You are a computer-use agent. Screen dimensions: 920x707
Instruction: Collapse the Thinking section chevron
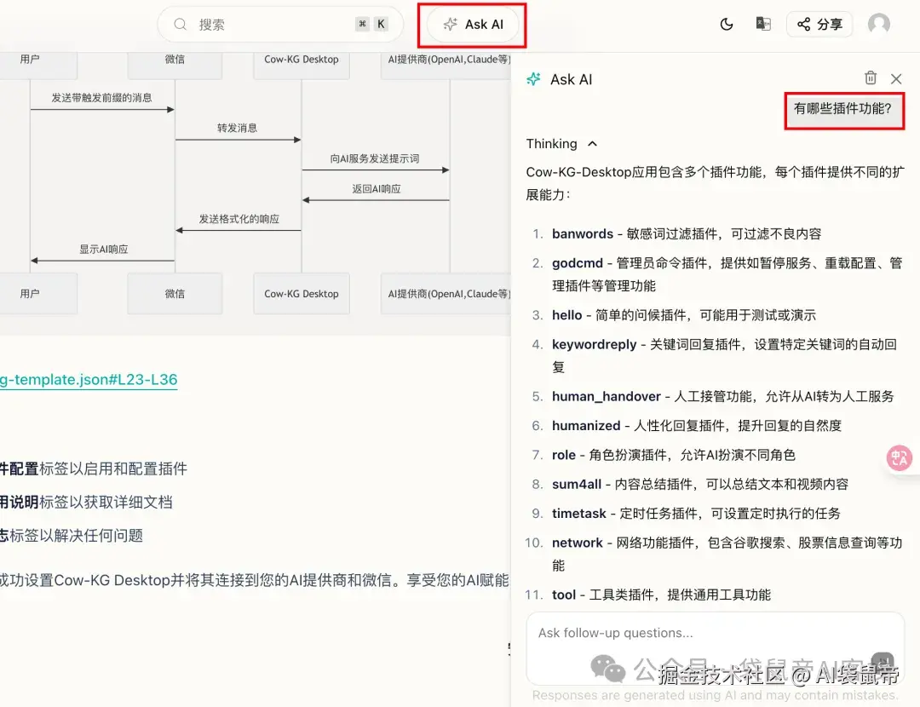pos(593,144)
